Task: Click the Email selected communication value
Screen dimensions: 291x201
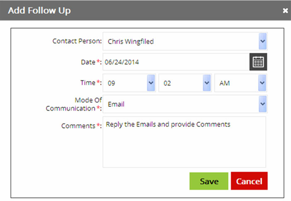Action: [x=116, y=104]
